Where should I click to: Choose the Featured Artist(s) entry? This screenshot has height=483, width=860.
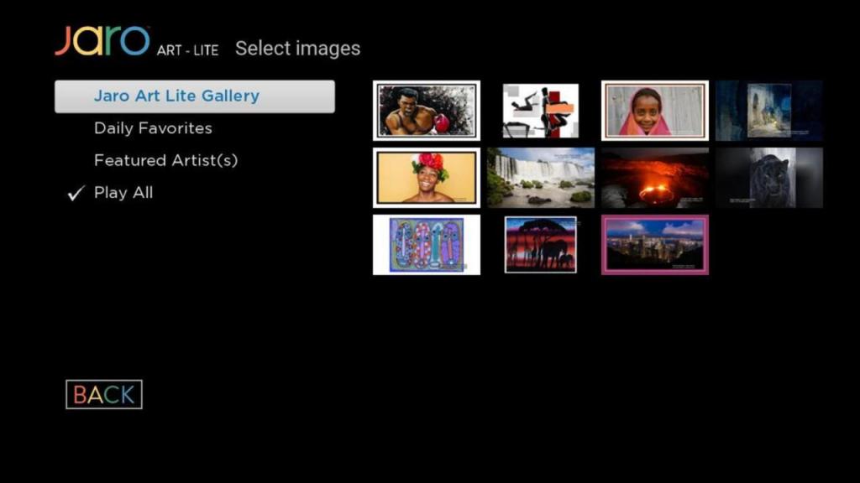point(165,160)
